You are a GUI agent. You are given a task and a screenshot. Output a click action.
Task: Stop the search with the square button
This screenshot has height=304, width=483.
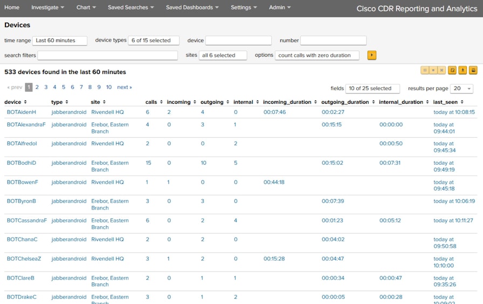coord(433,70)
